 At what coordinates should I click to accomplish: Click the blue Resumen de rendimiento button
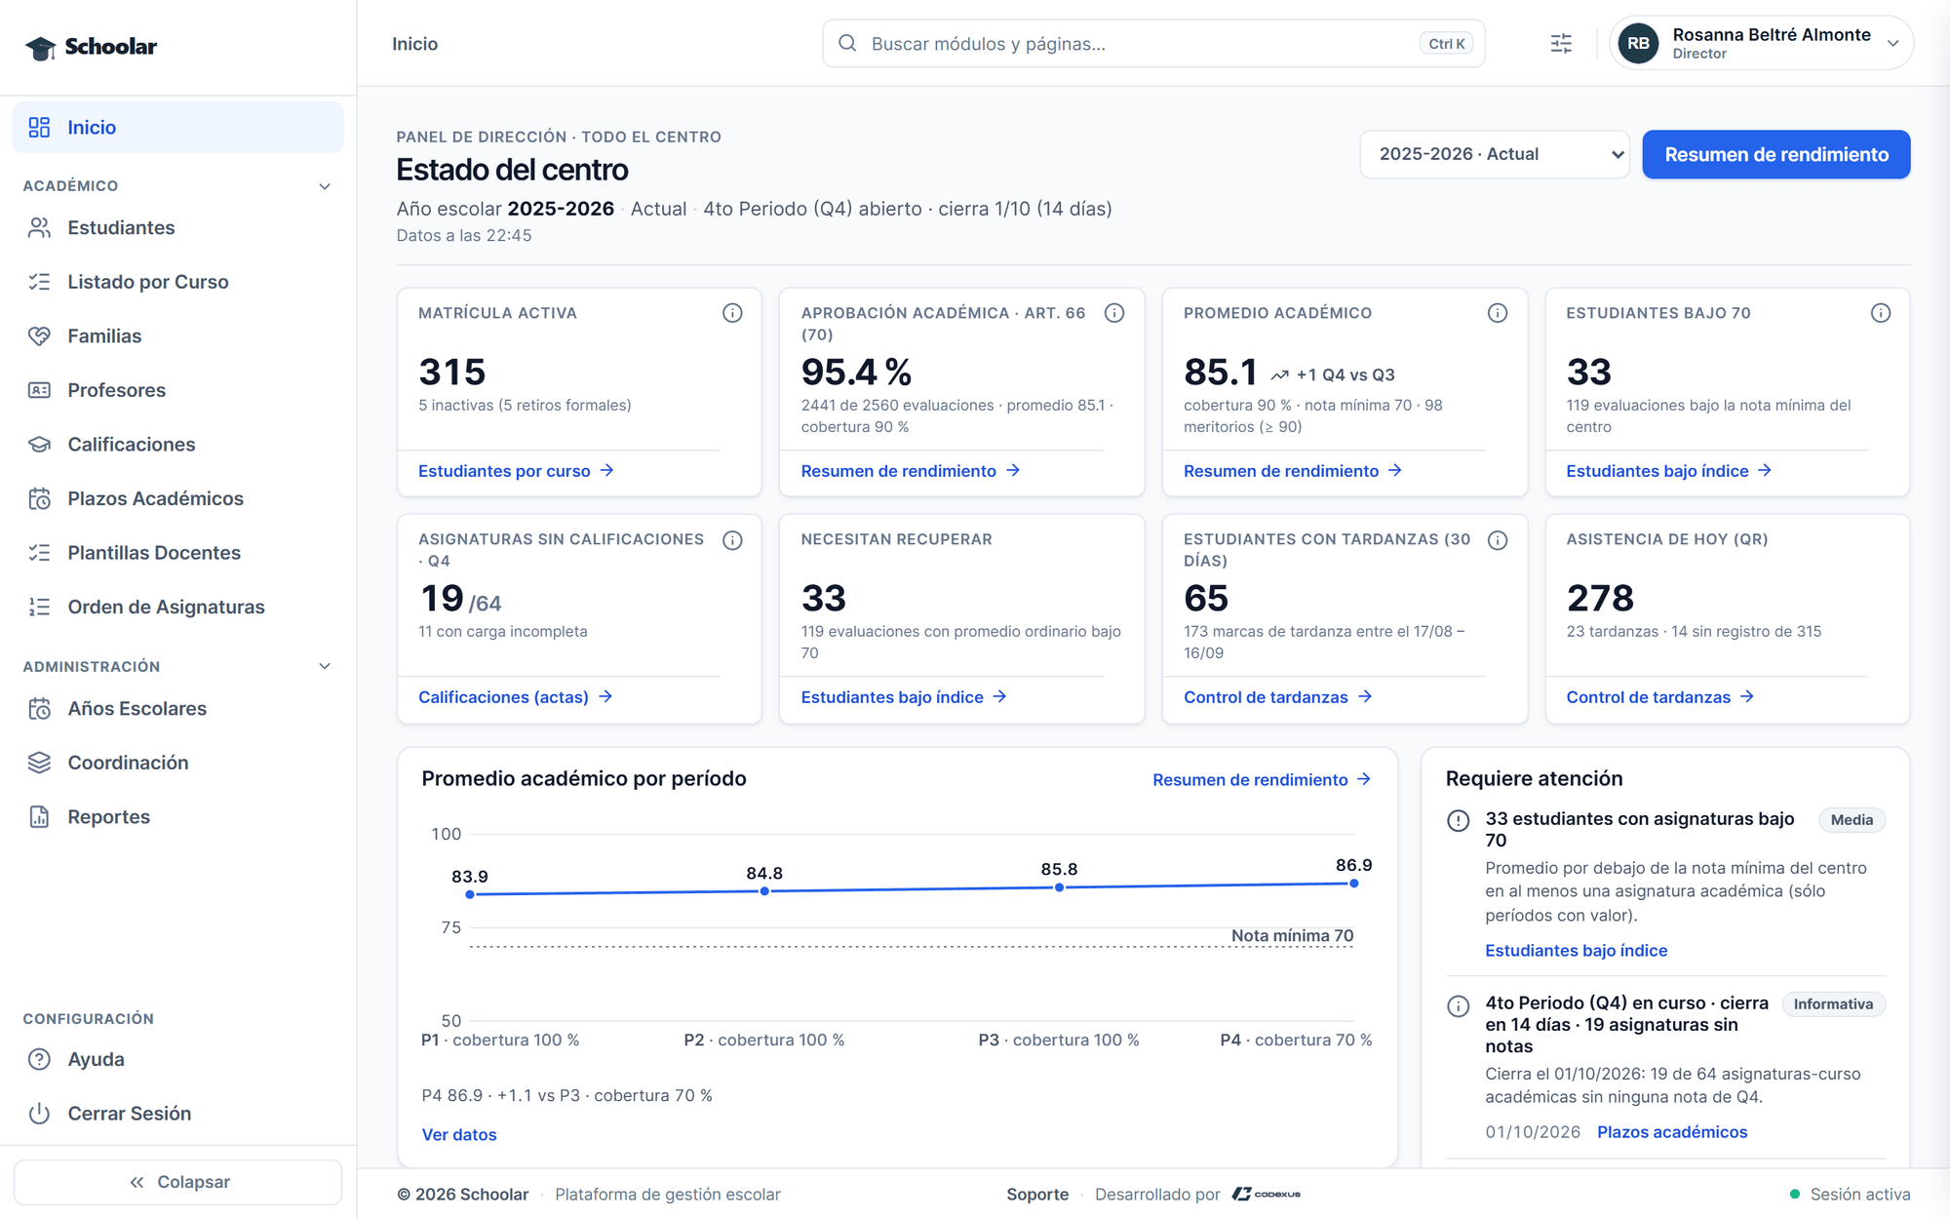[x=1776, y=155]
